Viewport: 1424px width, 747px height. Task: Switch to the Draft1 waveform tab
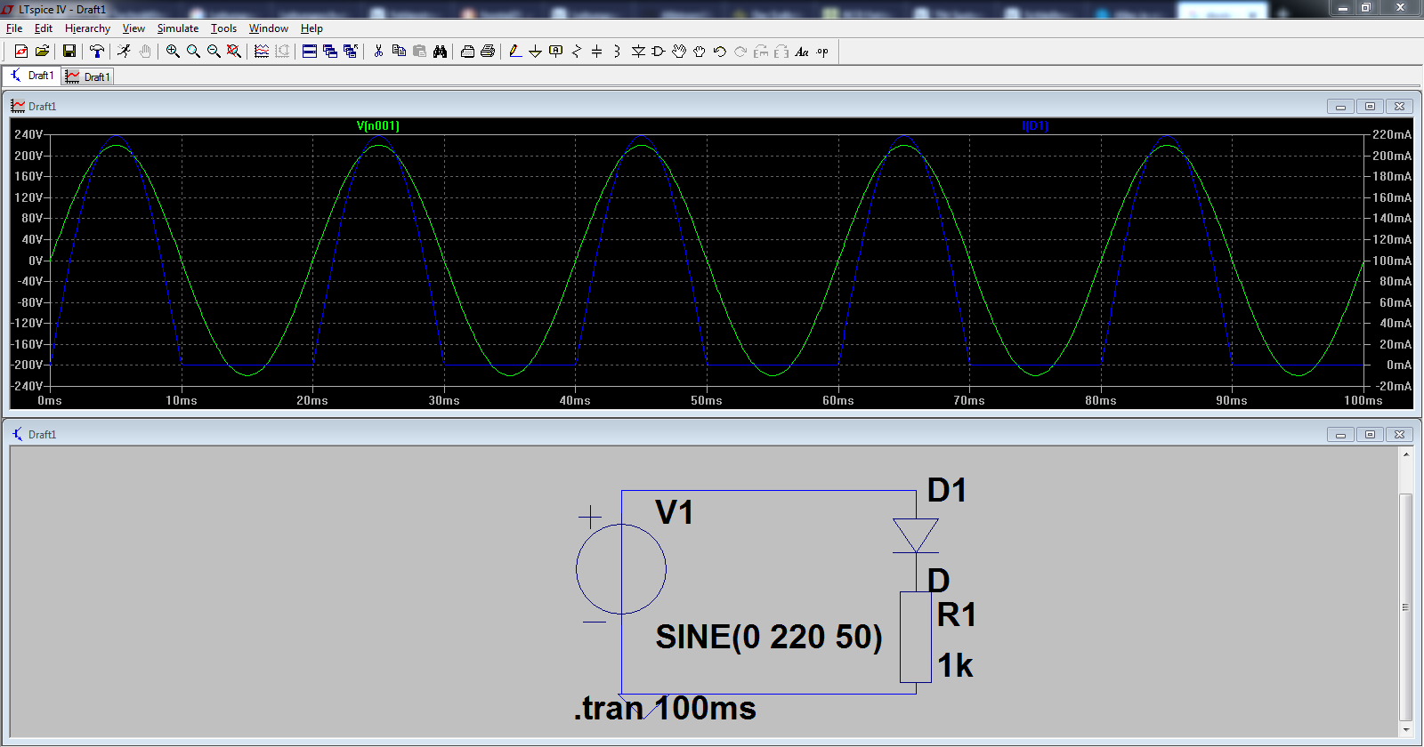tap(88, 76)
